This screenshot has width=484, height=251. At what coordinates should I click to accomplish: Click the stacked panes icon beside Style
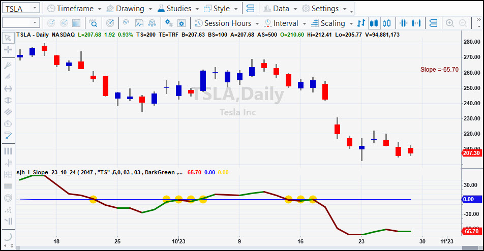[x=250, y=9]
